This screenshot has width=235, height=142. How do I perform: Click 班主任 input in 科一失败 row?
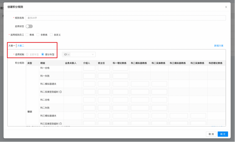pos(104,76)
